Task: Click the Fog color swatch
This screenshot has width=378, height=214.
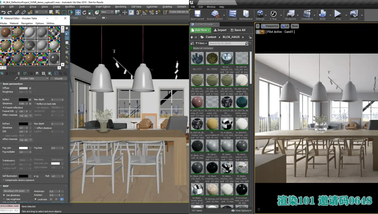Action: 23,148
